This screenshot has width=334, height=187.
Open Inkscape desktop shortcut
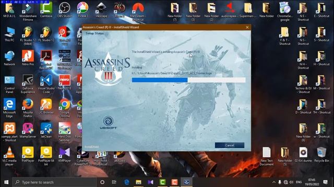tap(101, 10)
